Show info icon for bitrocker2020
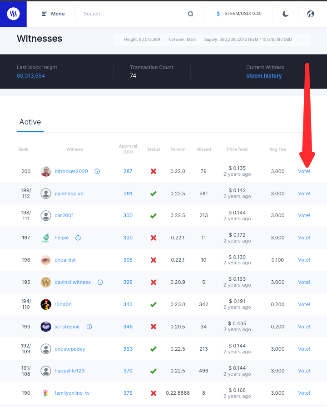 pyautogui.click(x=97, y=171)
